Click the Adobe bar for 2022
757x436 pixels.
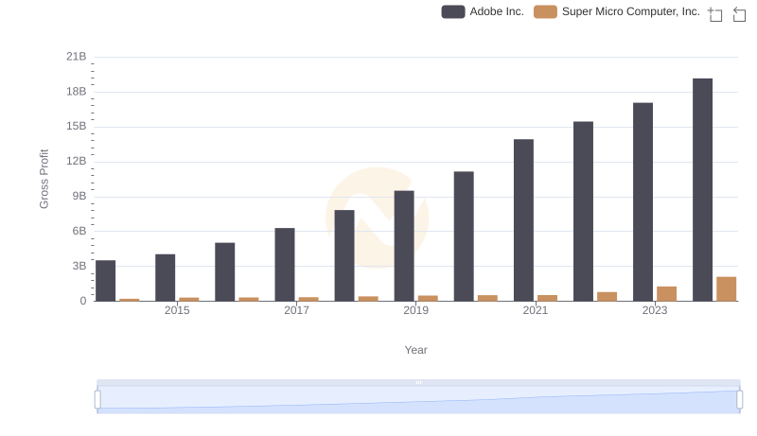point(583,211)
